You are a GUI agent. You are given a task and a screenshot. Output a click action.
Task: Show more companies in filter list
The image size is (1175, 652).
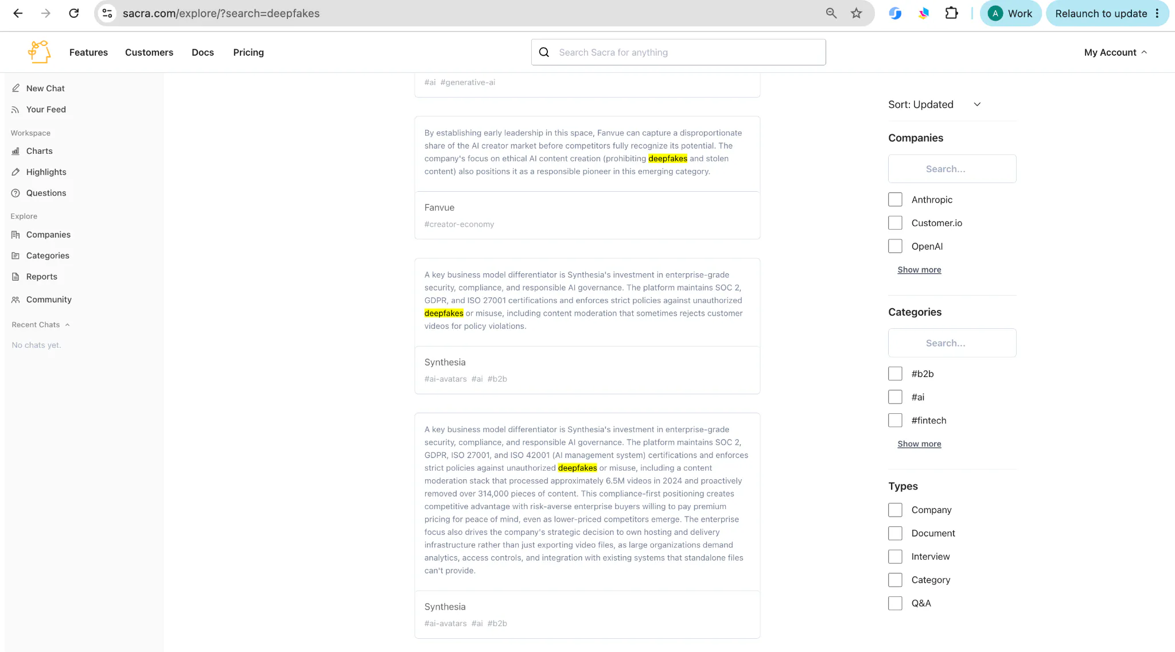pyautogui.click(x=919, y=270)
